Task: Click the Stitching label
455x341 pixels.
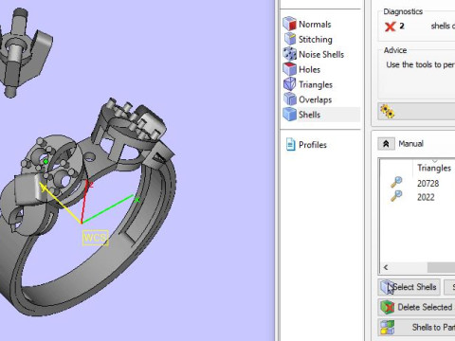Action: 316,39
